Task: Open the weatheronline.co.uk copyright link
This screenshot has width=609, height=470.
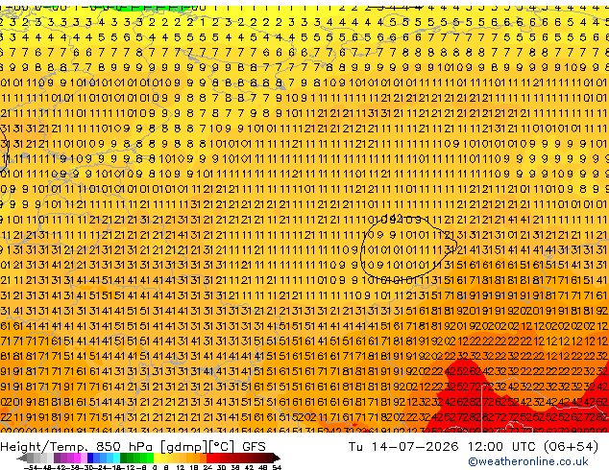Action: tap(528, 461)
